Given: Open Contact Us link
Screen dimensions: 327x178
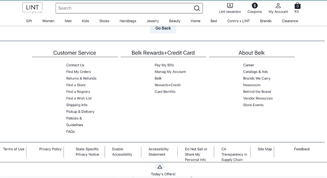Looking at the screenshot, I should pos(75,65).
